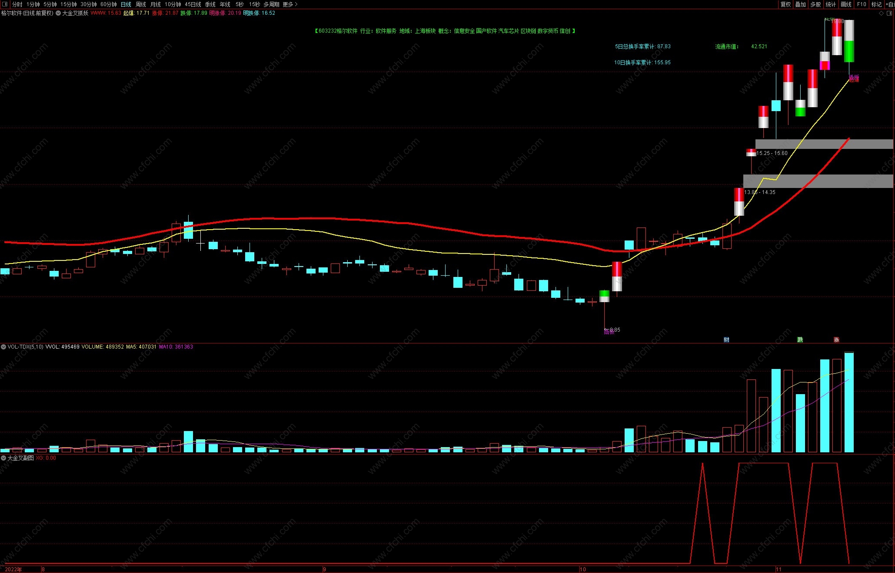The image size is (895, 573).
Task: Expand the VOL-TDX indicator dropdown
Action: point(3,347)
